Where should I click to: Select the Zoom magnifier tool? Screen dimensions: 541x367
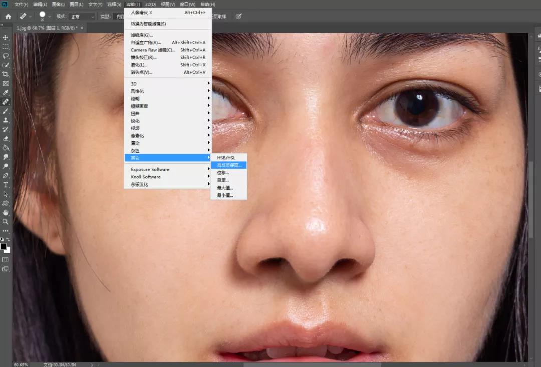pos(6,221)
